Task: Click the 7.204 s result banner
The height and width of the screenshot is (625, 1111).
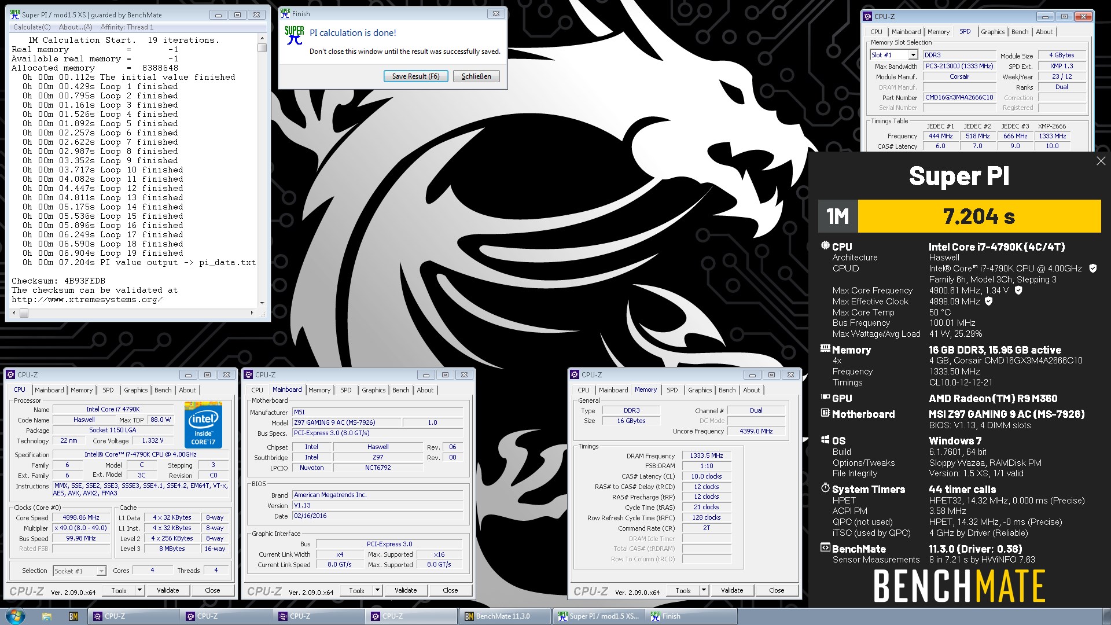Action: pyautogui.click(x=979, y=216)
